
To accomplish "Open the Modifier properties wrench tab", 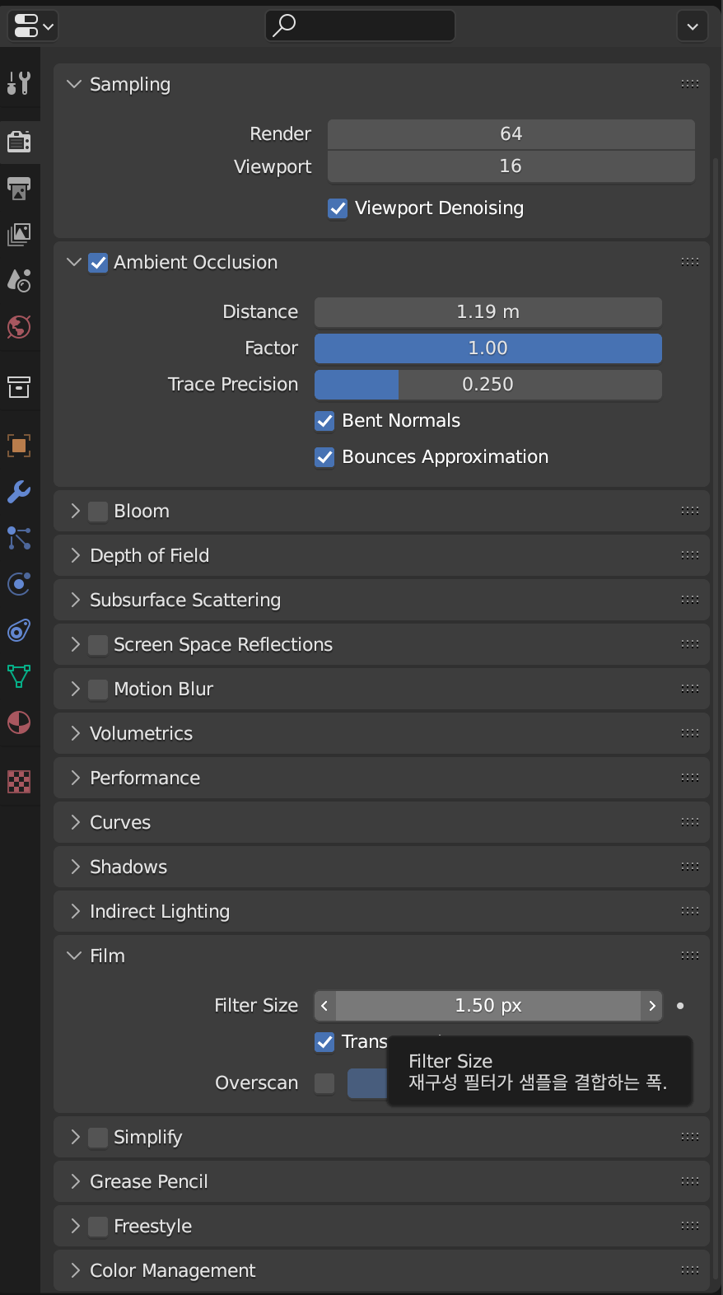I will (19, 492).
